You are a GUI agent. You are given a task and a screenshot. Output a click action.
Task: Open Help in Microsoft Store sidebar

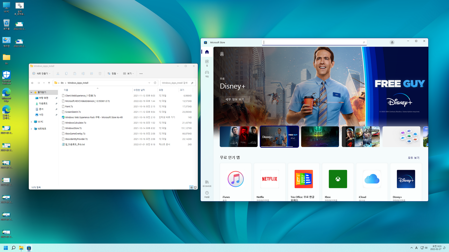click(207, 194)
